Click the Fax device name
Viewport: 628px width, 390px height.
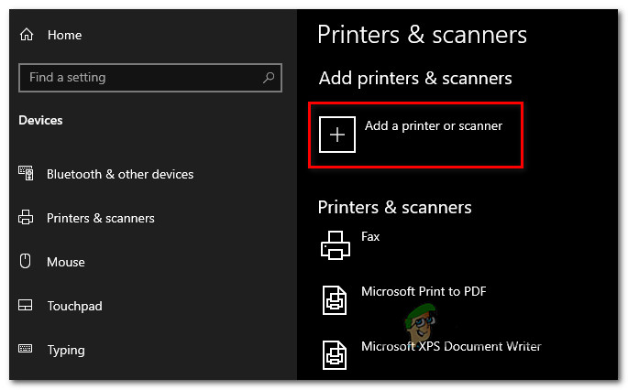tap(370, 236)
